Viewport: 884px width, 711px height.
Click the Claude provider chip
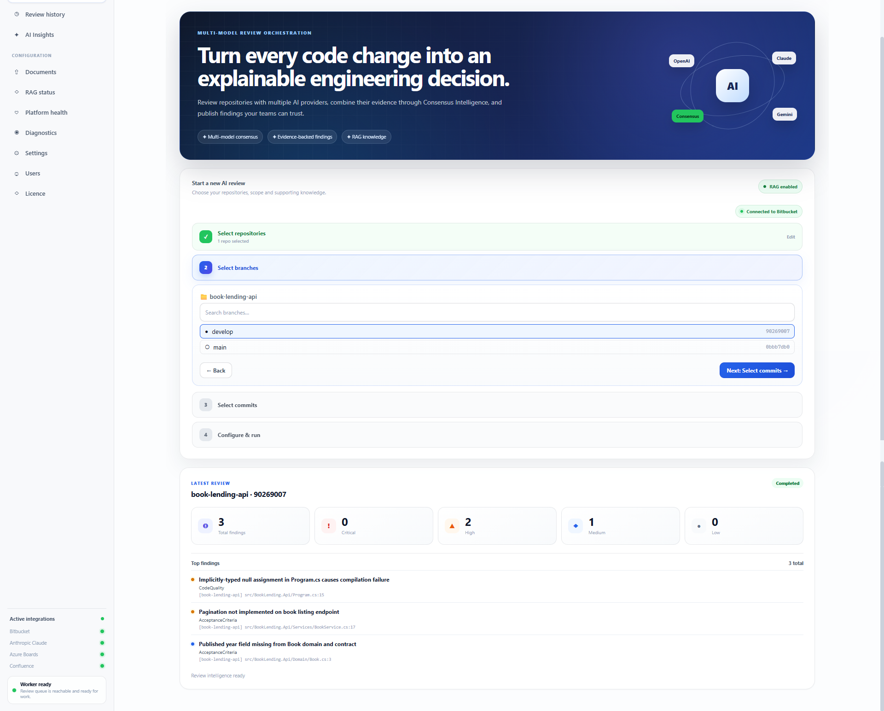click(x=784, y=58)
